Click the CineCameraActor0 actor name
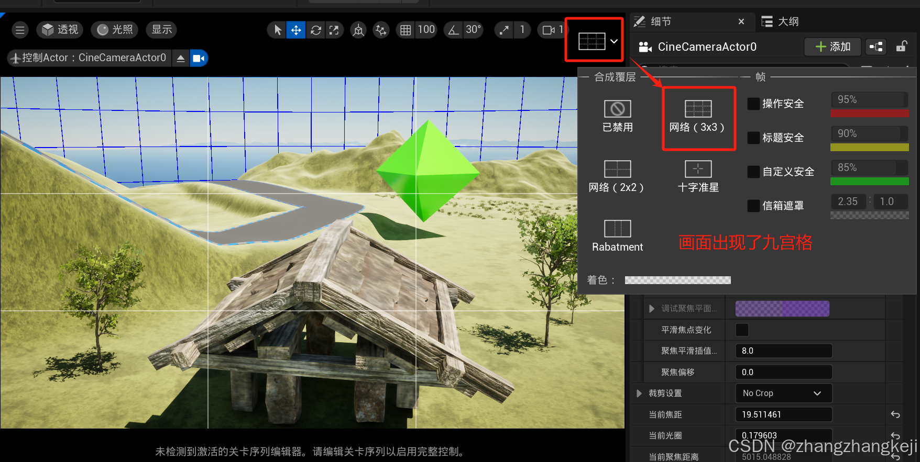The height and width of the screenshot is (462, 920). pyautogui.click(x=707, y=47)
